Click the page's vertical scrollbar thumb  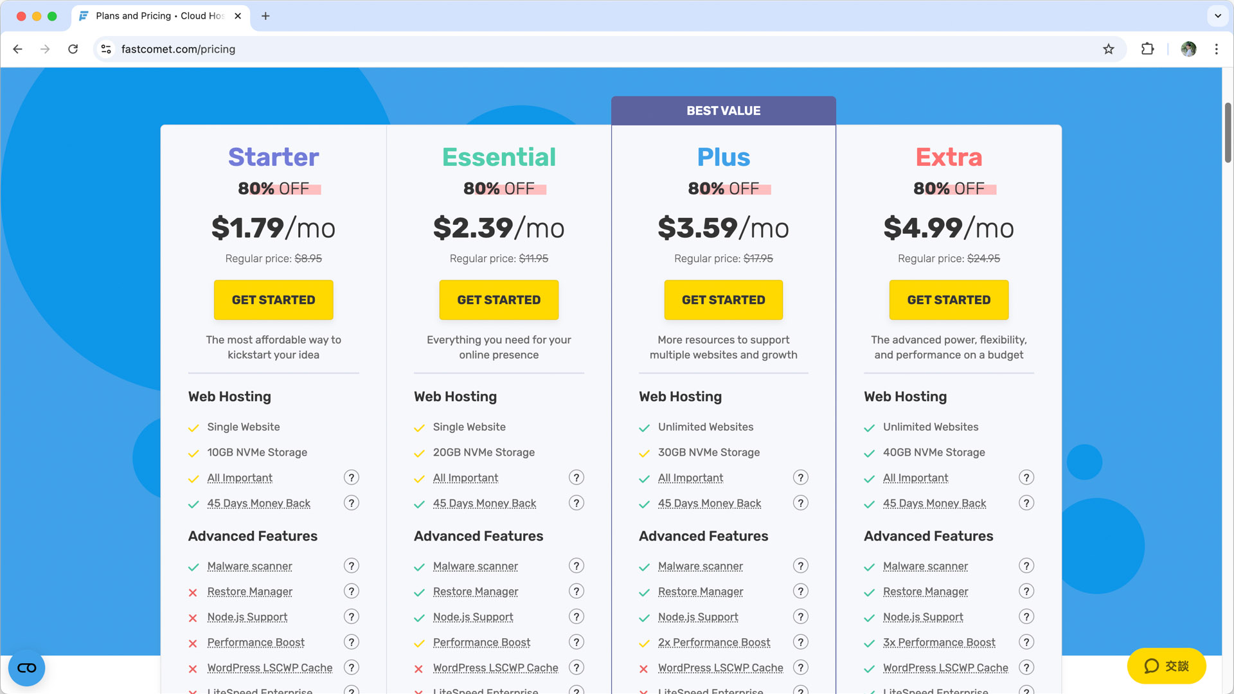(x=1228, y=132)
